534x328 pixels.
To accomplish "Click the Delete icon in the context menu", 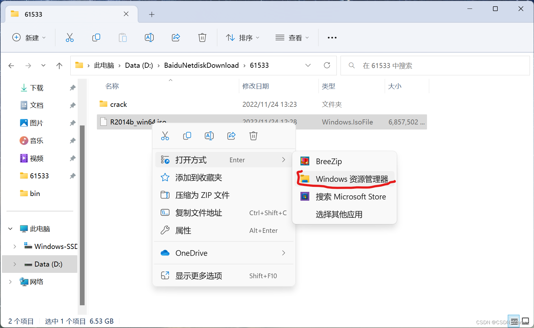I will tap(253, 136).
